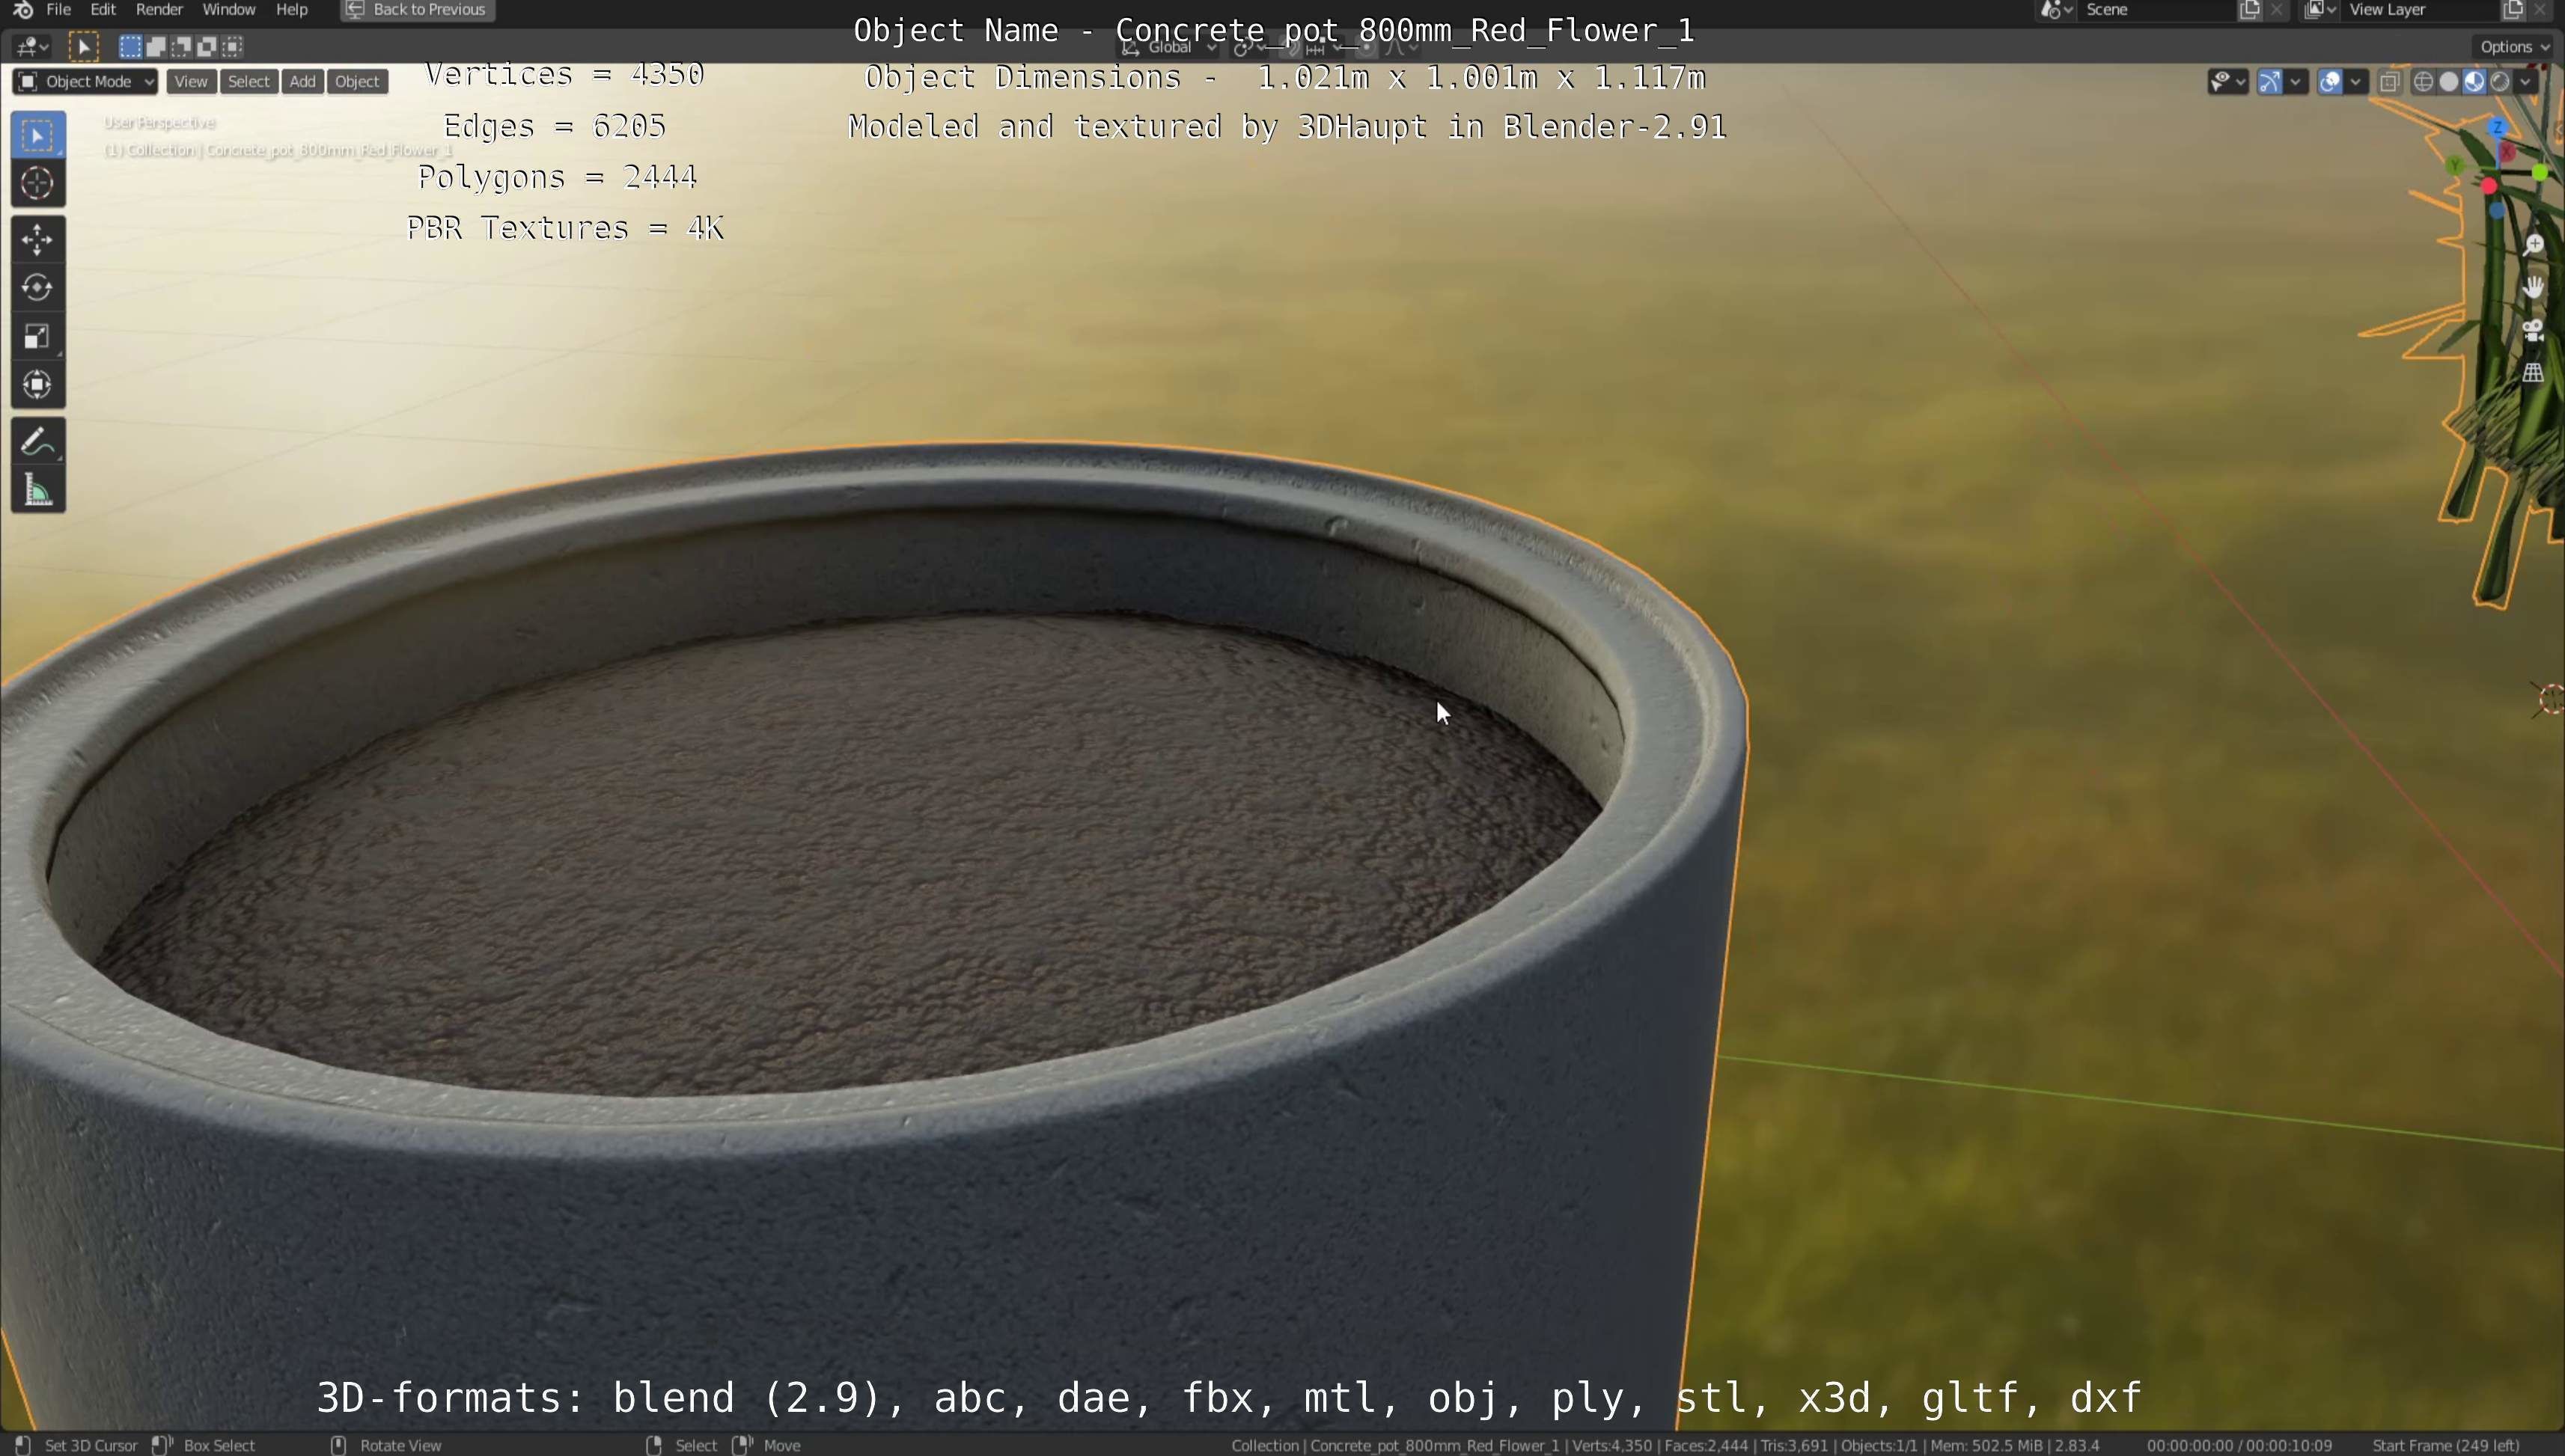Select the Scale tool
2565x1456 pixels.
point(38,337)
